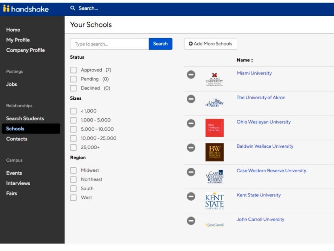
Task: Open the Ohio Wesleyan University link
Action: click(263, 122)
